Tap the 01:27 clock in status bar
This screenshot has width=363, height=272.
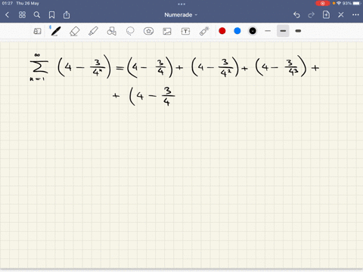pyautogui.click(x=8, y=3)
